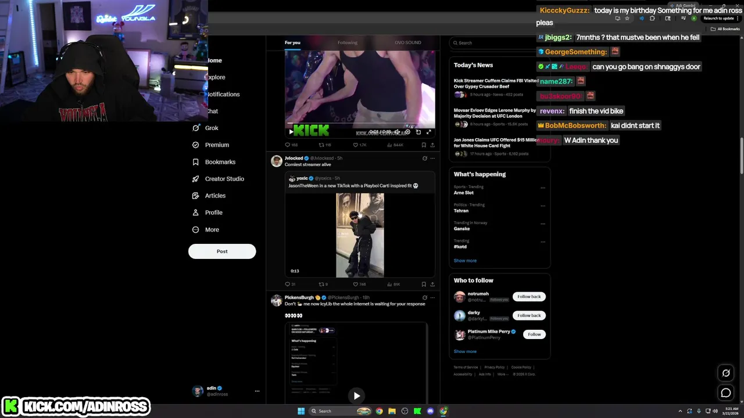The width and height of the screenshot is (744, 418).
Task: Open the Kick app from the taskbar
Action: click(x=417, y=411)
